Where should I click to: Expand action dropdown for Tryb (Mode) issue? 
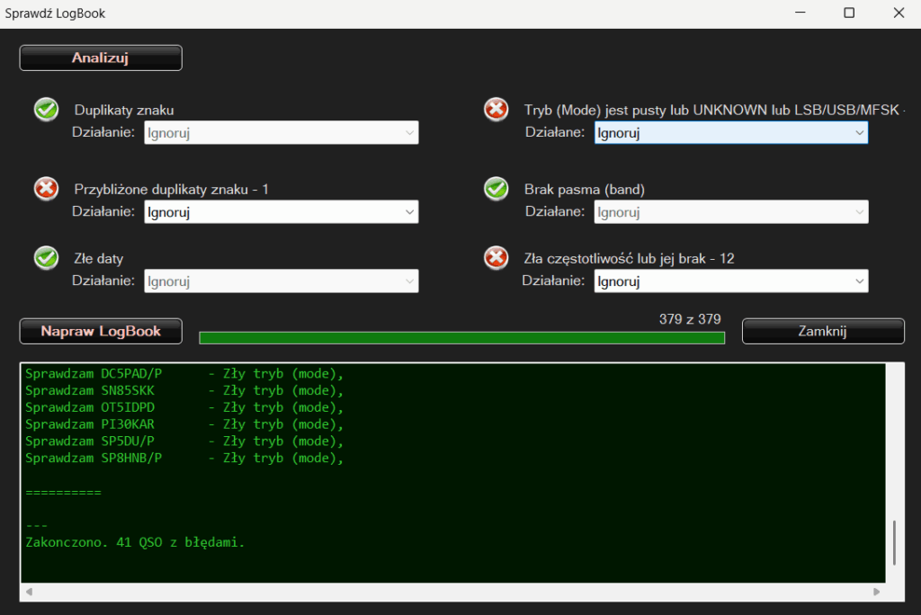pos(730,133)
